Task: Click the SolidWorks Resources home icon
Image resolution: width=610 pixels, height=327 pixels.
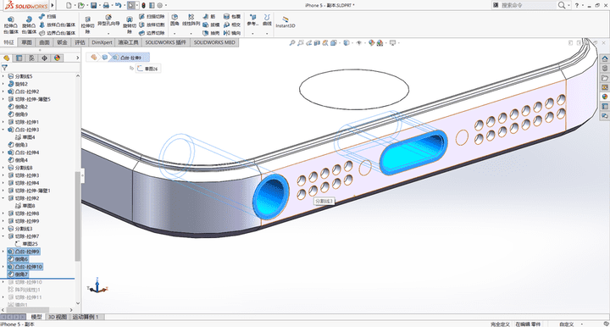Action: tap(605, 58)
